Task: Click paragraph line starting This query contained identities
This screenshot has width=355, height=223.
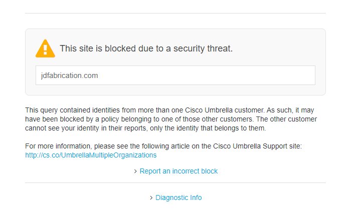Action: click(x=169, y=110)
